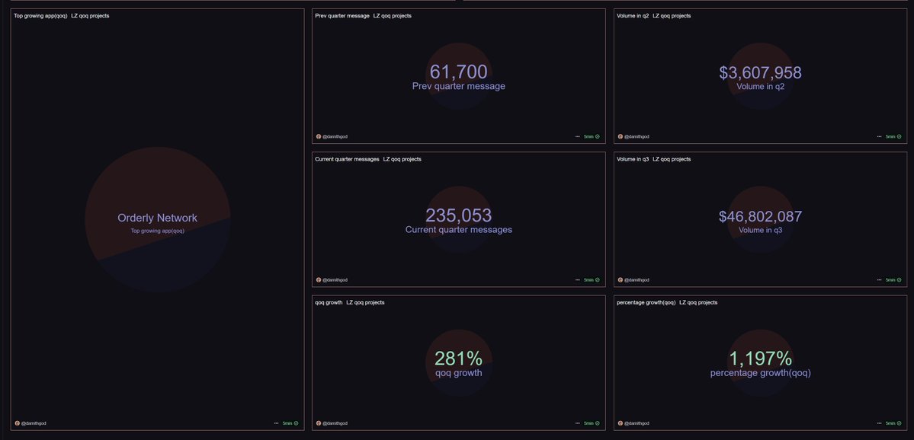This screenshot has width=914, height=440.
Task: Click the refresh check icon on Current quarter messages panel
Action: tap(598, 280)
